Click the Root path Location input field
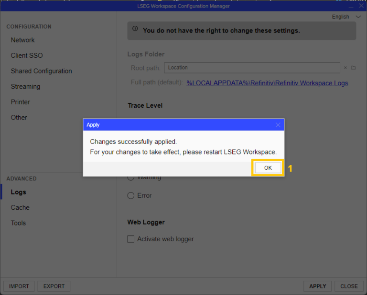Viewport: 367px width, 295px height. [252, 68]
